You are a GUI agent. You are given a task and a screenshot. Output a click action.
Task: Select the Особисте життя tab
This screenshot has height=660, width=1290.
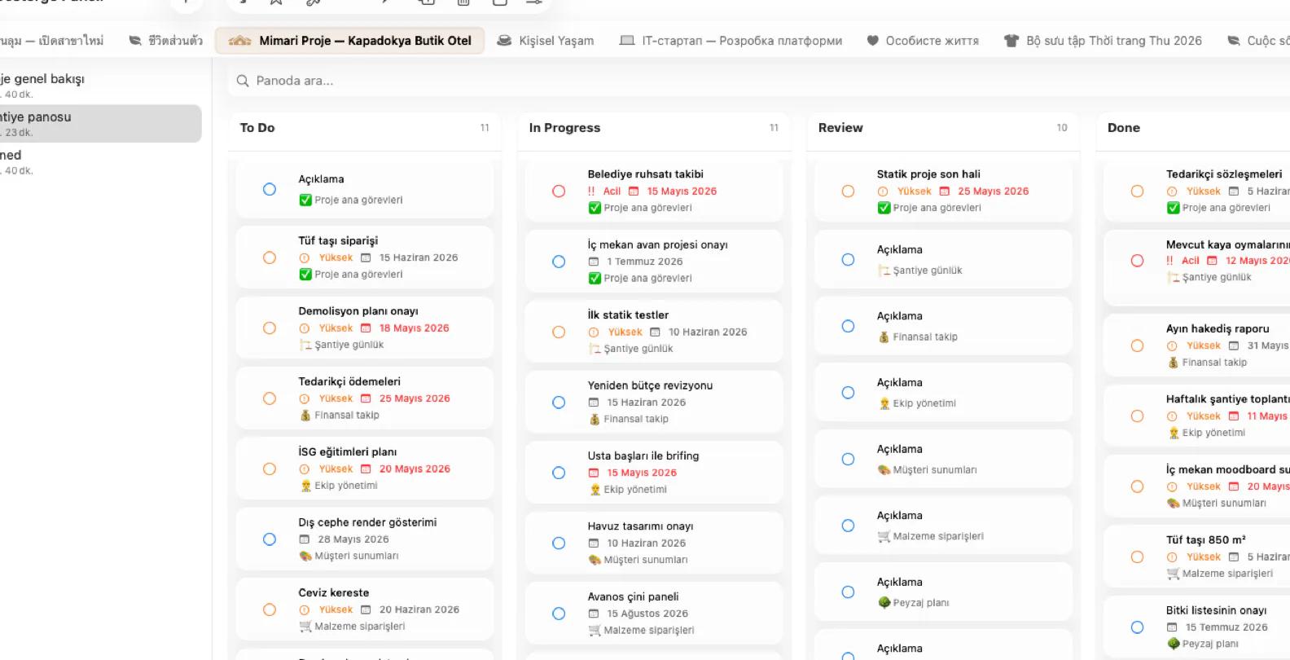tap(922, 41)
